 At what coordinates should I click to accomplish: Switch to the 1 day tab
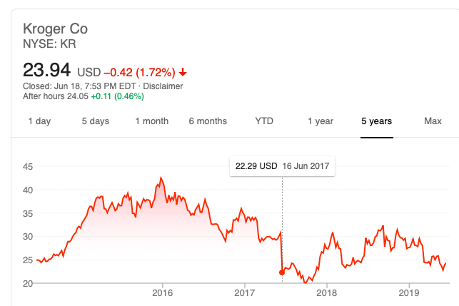[39, 121]
